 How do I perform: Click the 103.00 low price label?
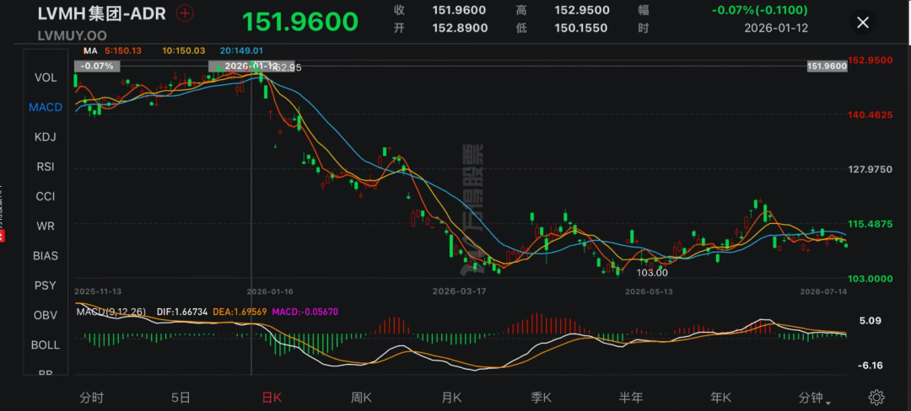coord(652,272)
